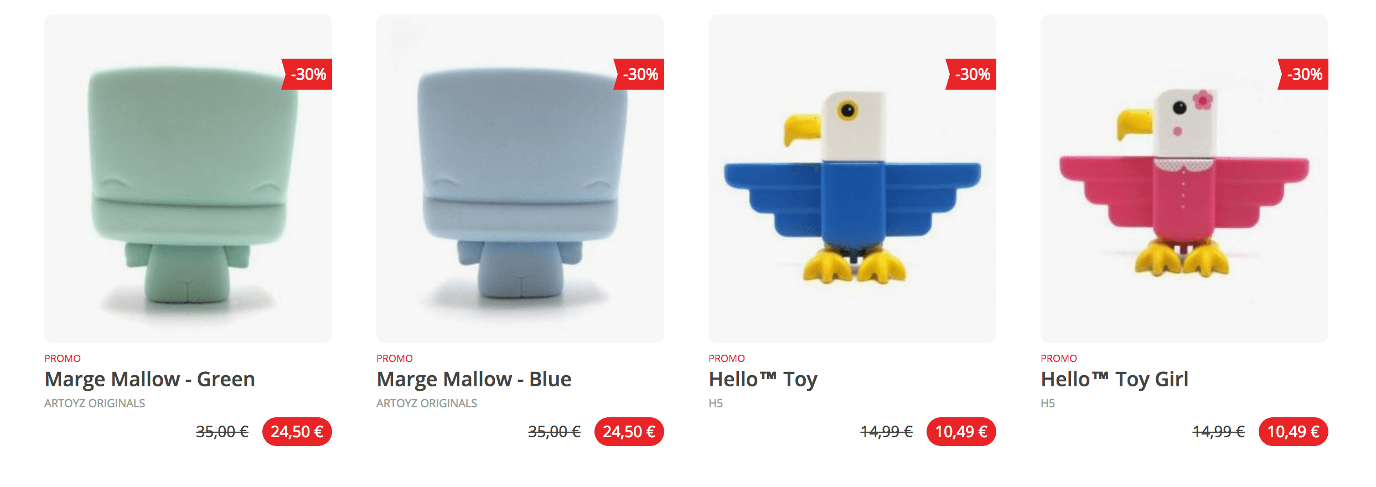The image size is (1376, 487).
Task: Click the Marge Mallow - Green title
Action: pos(149,380)
